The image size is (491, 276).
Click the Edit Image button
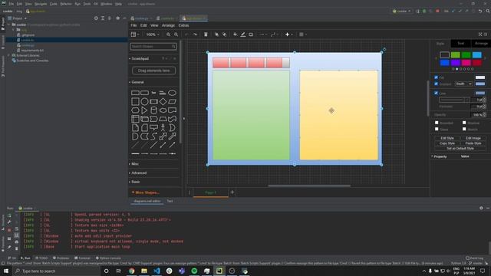point(473,138)
